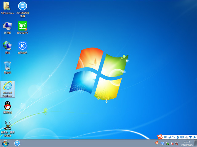Switch Sogou input language via 中 button

pos(165,137)
